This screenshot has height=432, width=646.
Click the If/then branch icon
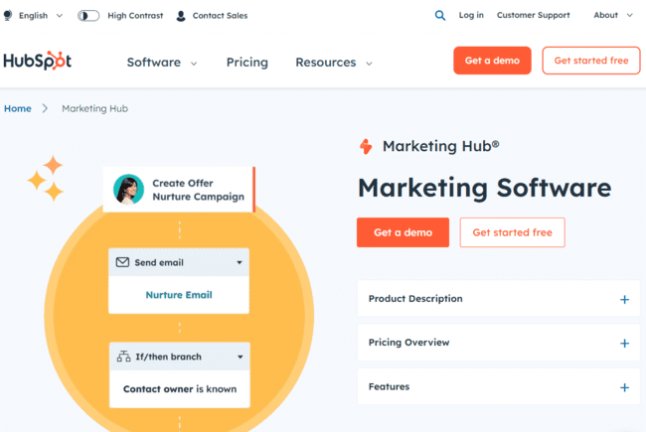point(123,357)
